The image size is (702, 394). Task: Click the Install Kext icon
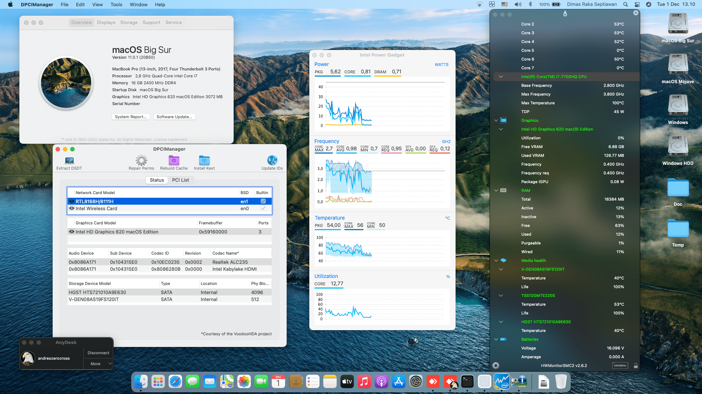click(204, 160)
